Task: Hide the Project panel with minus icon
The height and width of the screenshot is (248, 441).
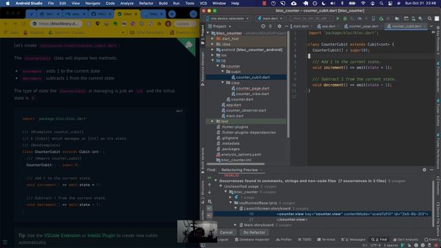Action: pos(286,26)
